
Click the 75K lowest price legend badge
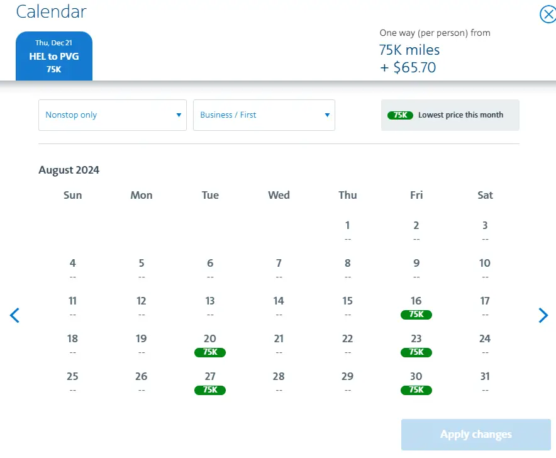point(400,115)
